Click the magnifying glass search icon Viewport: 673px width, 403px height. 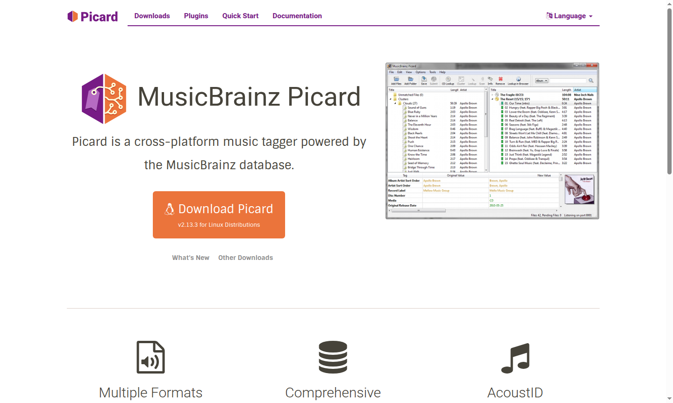[x=591, y=80]
